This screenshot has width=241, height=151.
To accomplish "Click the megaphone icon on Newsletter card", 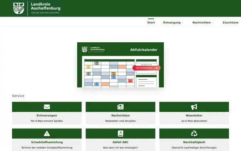I will [x=194, y=107].
